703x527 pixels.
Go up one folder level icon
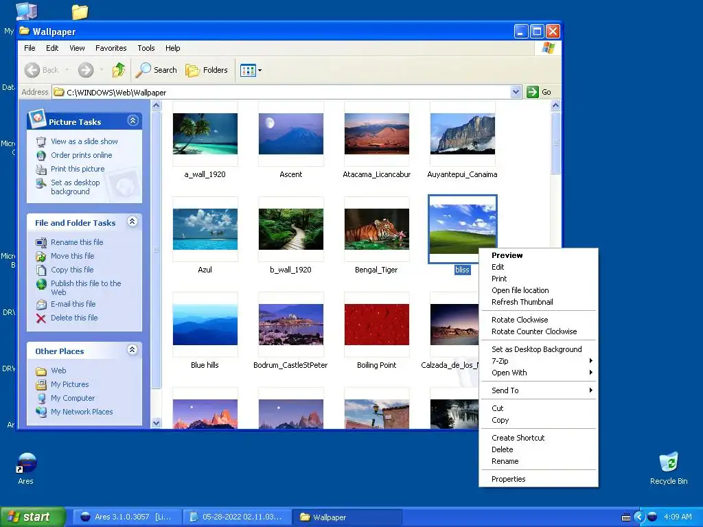(118, 70)
